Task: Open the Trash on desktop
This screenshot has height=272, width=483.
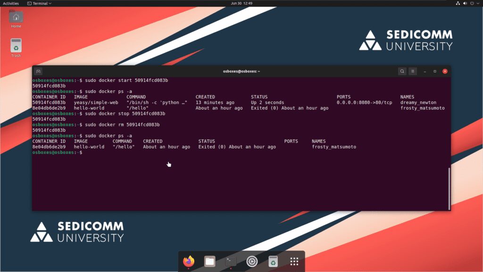Action: [16, 47]
